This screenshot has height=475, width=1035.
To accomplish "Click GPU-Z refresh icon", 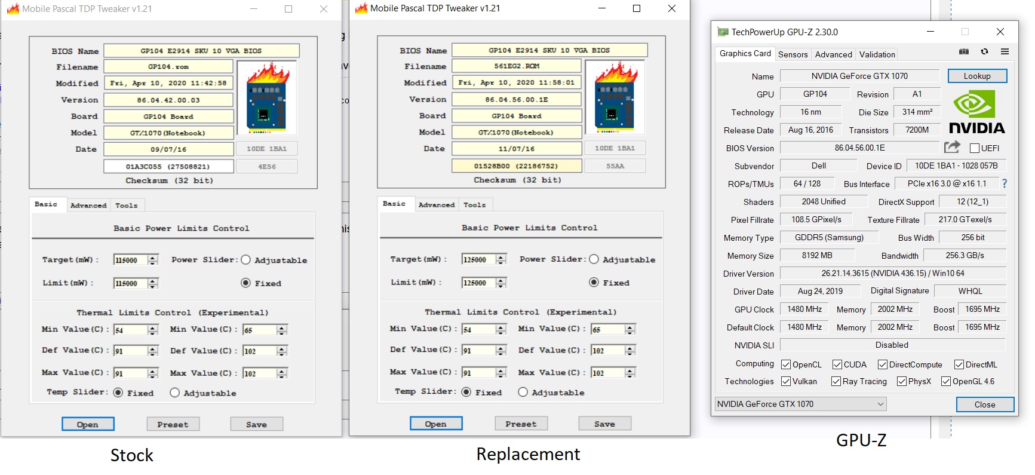I will (984, 52).
